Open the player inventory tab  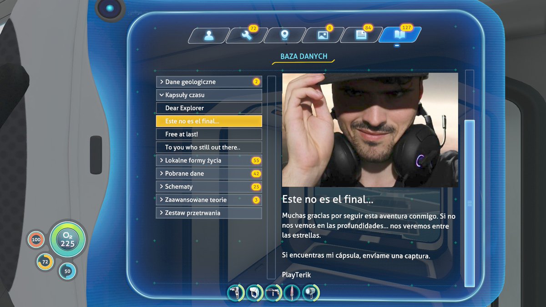pos(209,35)
